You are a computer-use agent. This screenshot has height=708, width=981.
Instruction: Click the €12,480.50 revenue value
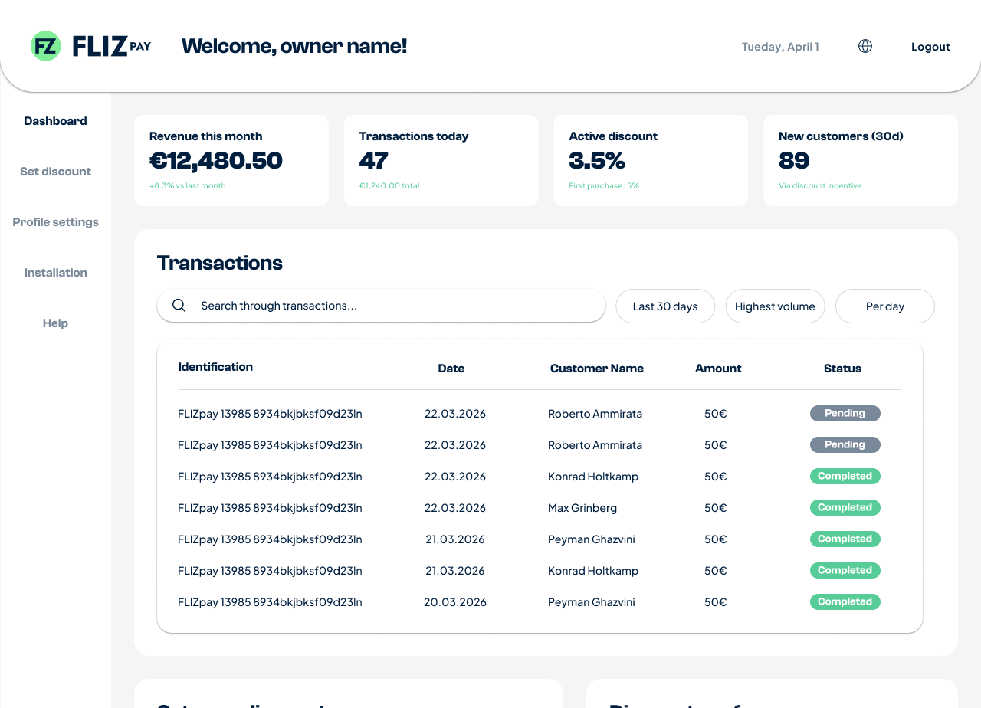coord(216,161)
